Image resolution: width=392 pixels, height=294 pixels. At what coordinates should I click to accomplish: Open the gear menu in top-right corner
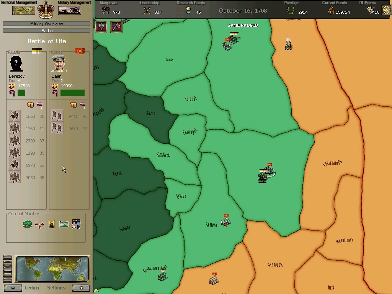click(387, 10)
